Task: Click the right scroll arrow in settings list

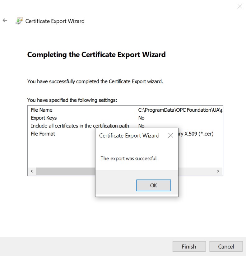Action: click(218, 171)
